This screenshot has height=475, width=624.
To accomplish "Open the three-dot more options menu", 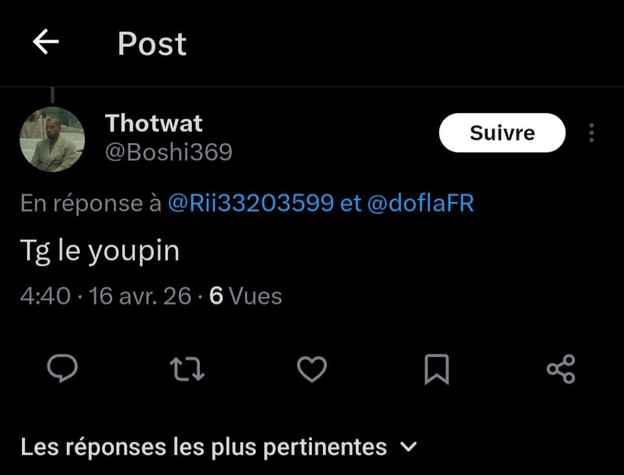I will point(592,132).
